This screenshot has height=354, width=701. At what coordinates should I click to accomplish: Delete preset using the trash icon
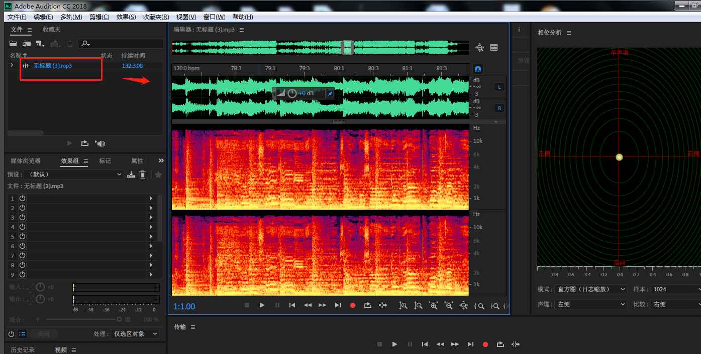point(143,174)
